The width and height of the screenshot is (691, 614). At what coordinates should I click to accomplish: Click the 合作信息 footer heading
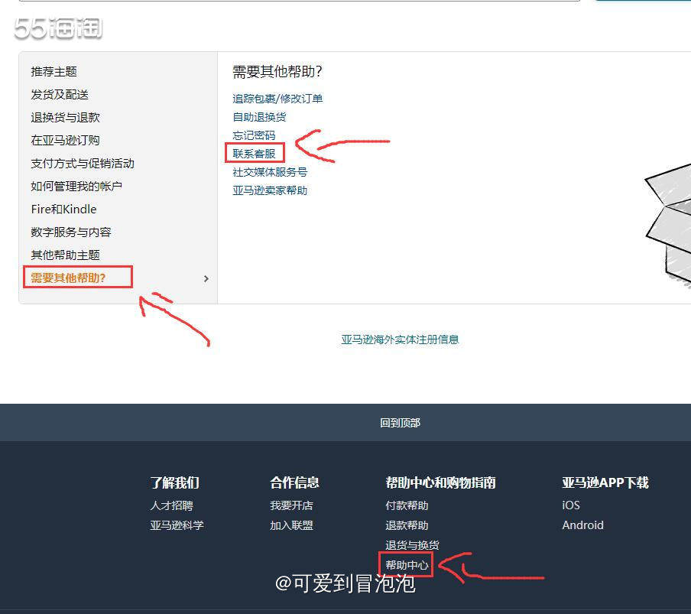[294, 482]
